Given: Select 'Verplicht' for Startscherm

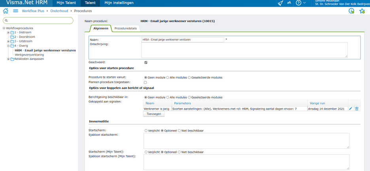Looking at the screenshot, I should 146,131.
